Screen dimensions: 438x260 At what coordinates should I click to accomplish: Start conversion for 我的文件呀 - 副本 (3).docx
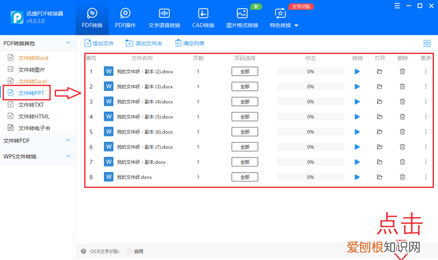(x=357, y=87)
